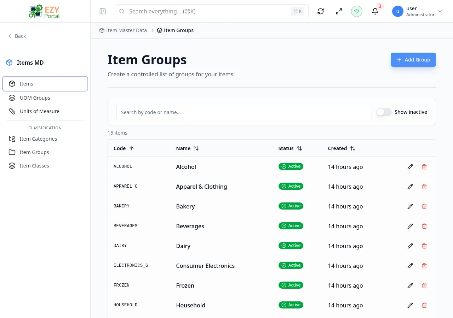Image resolution: width=453 pixels, height=318 pixels.
Task: Click Item Groups breadcrumb
Action: point(175,30)
